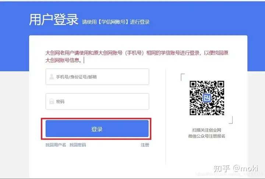This screenshot has height=179, width=265.
Task: Open the 注册 link
Action: click(x=145, y=145)
